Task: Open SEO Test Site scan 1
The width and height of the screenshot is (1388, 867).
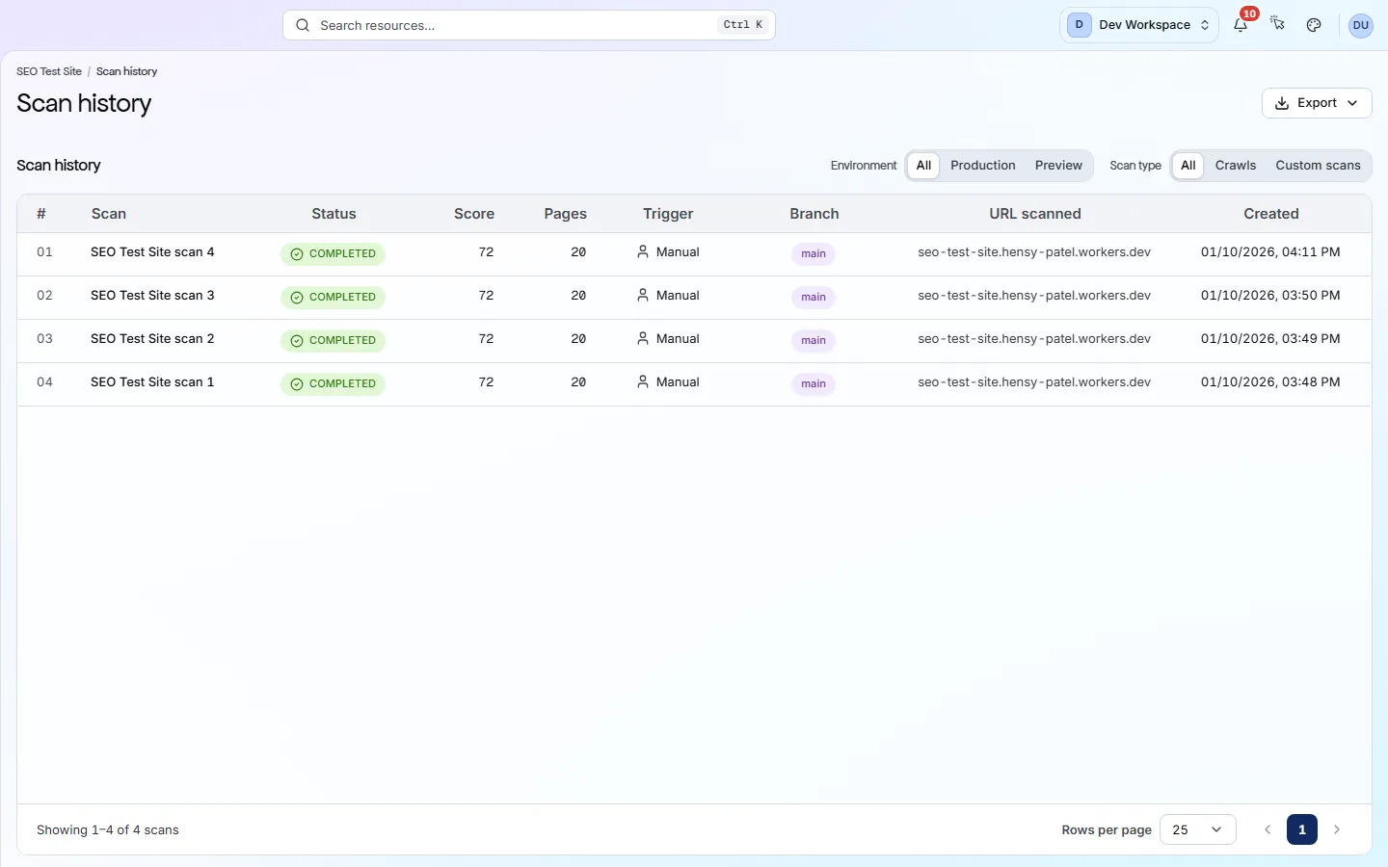Action: click(x=152, y=382)
